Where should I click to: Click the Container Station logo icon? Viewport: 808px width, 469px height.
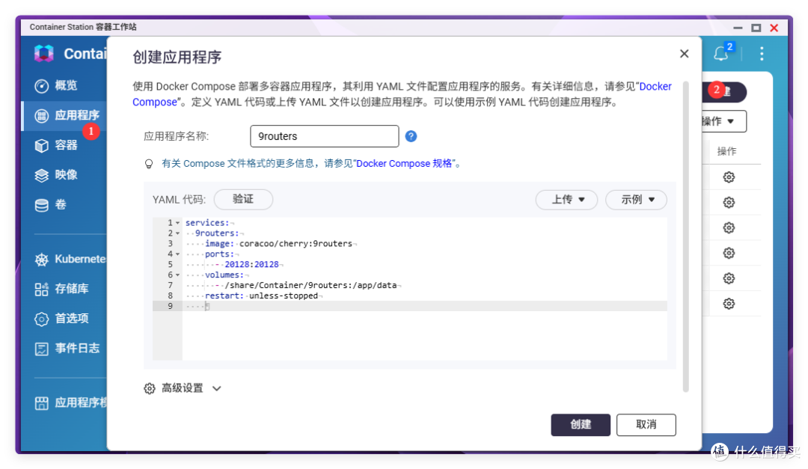pos(44,54)
